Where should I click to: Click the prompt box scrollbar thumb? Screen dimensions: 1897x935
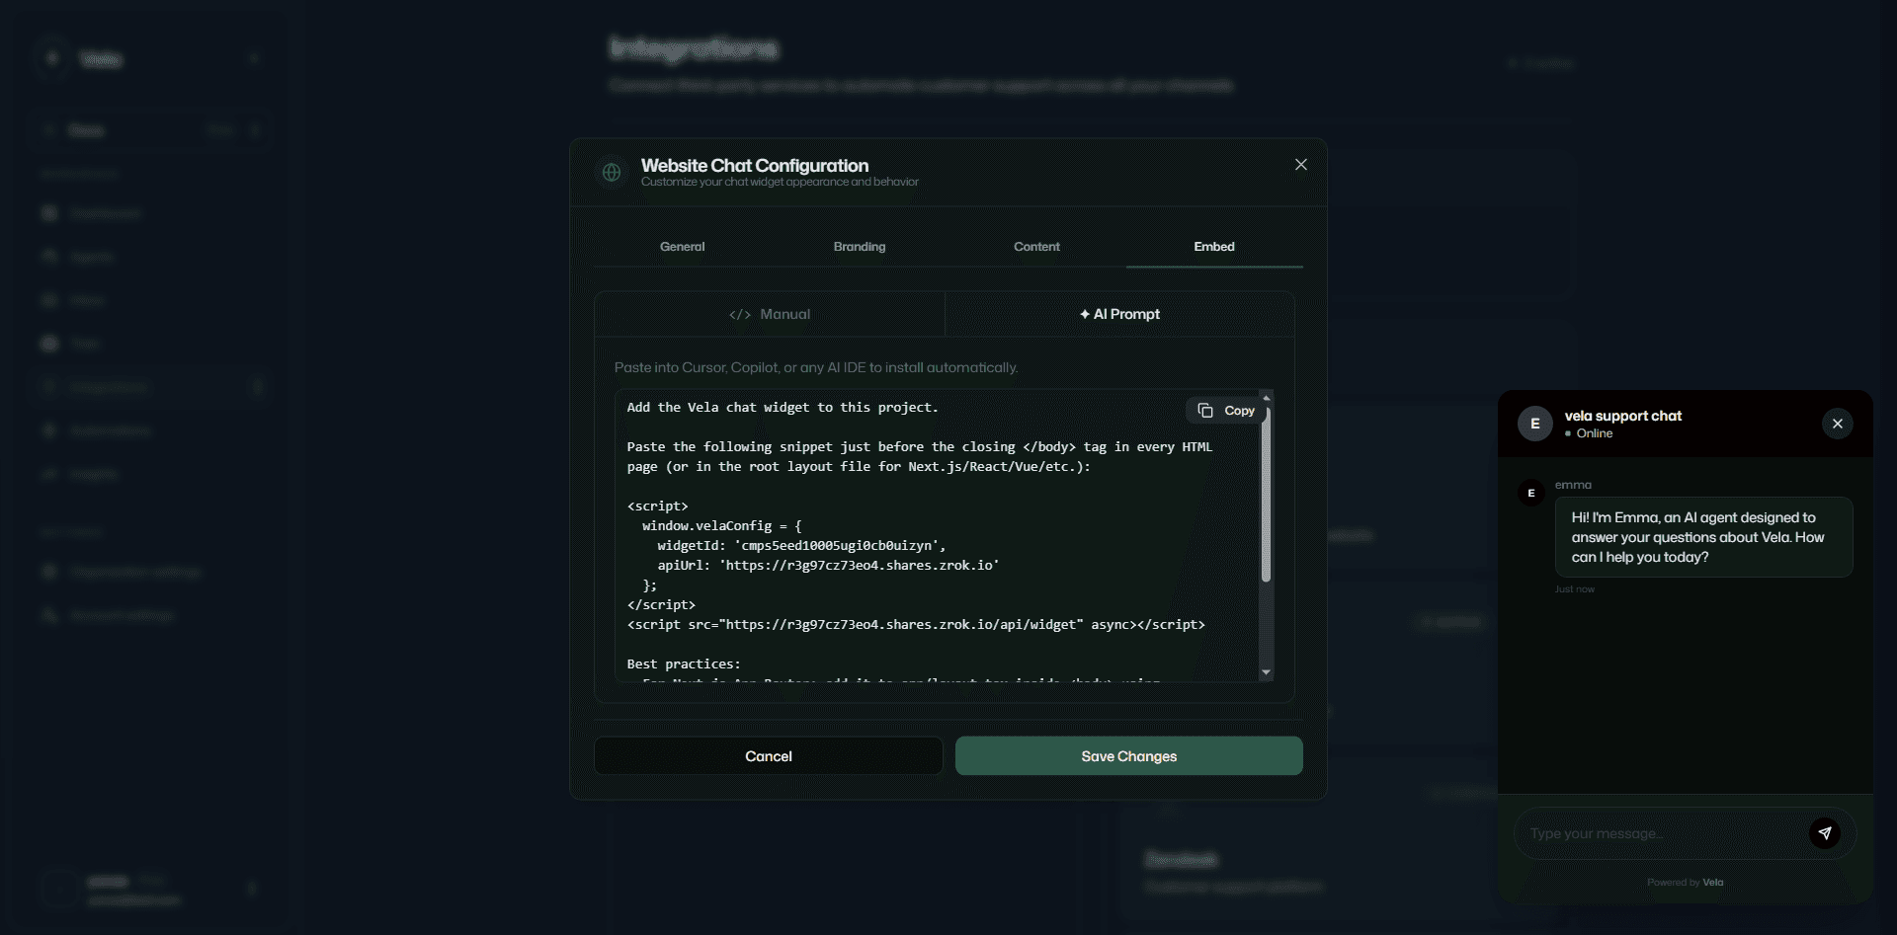point(1266,494)
